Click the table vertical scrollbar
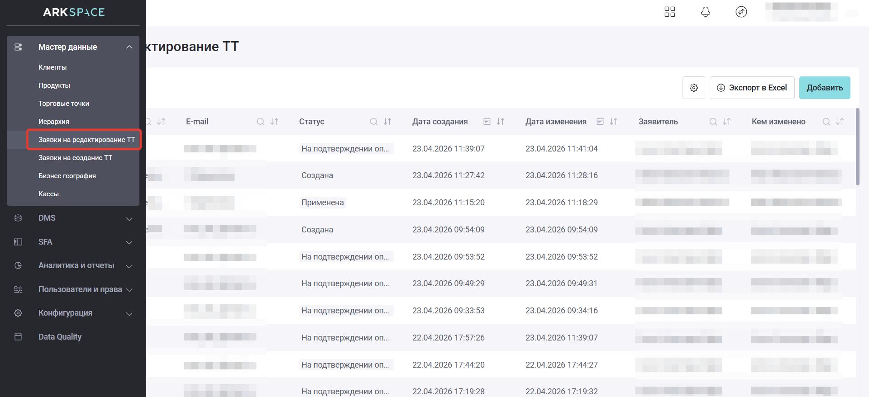The height and width of the screenshot is (397, 869). [857, 147]
